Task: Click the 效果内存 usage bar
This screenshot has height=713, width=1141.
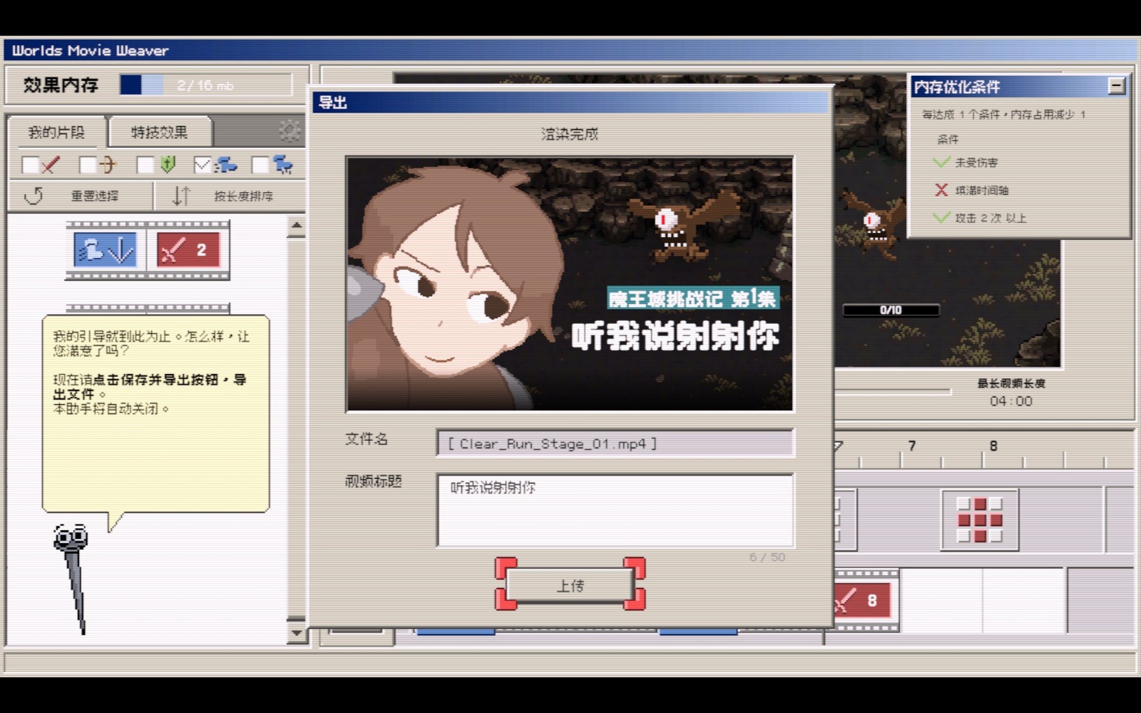Action: click(206, 85)
